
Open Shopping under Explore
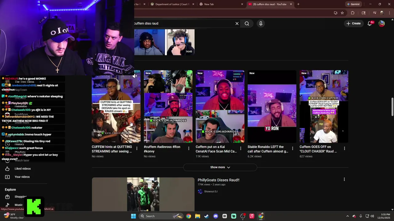click(21, 197)
